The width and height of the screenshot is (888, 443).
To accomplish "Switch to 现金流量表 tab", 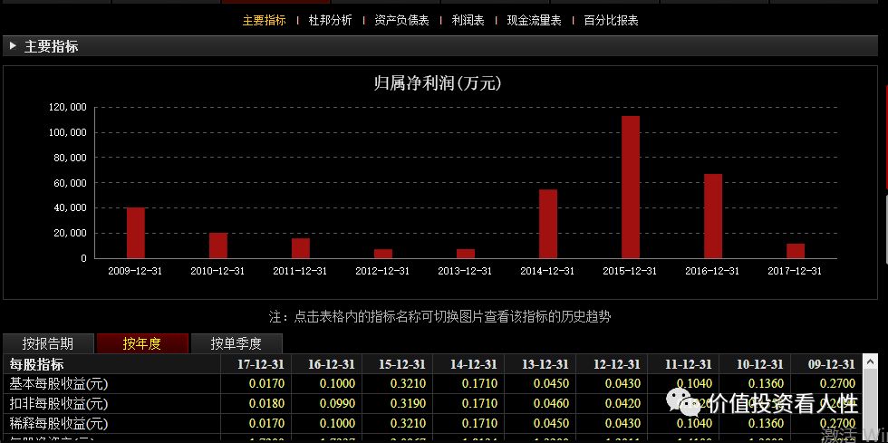I will click(534, 21).
